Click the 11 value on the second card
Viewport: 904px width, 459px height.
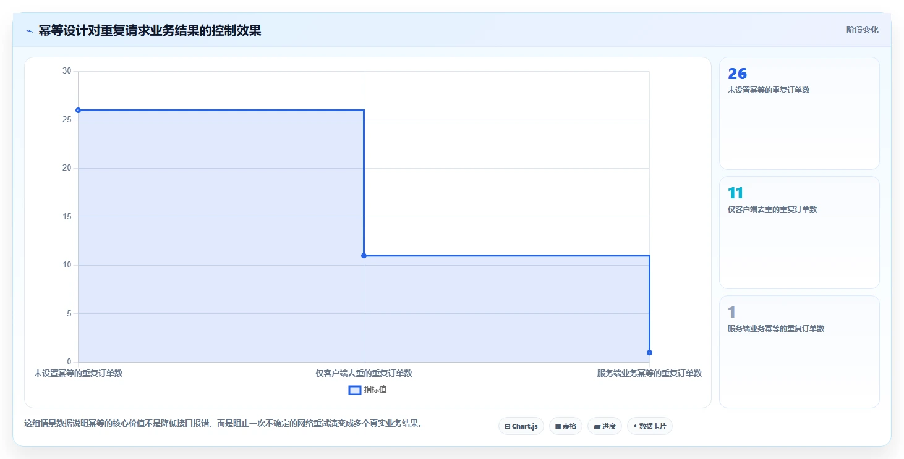pos(736,193)
